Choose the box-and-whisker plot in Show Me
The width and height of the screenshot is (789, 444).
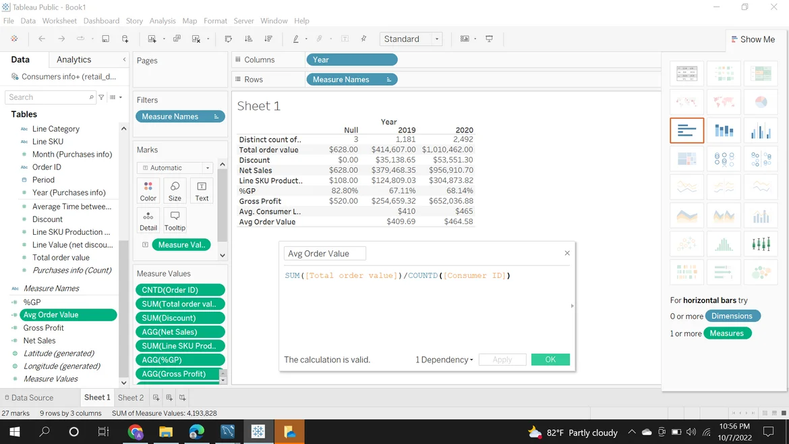[x=761, y=244]
